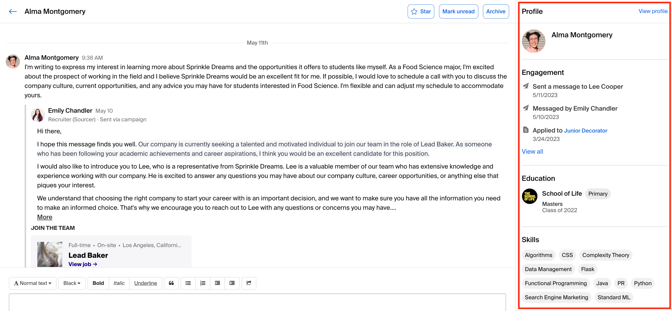Select the Java skill tag

click(x=602, y=283)
